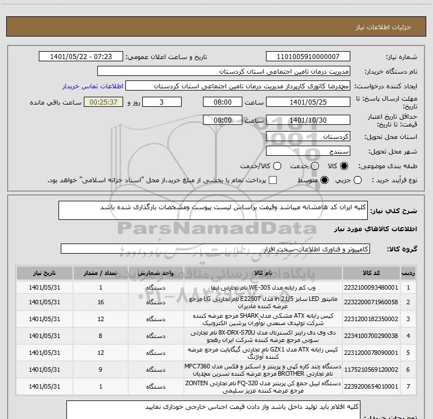Toggle Islamic treasury bonds payment checkbox

pyautogui.click(x=273, y=180)
